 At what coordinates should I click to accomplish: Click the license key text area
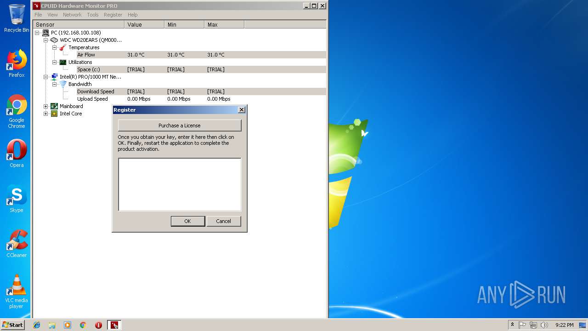[x=180, y=184]
